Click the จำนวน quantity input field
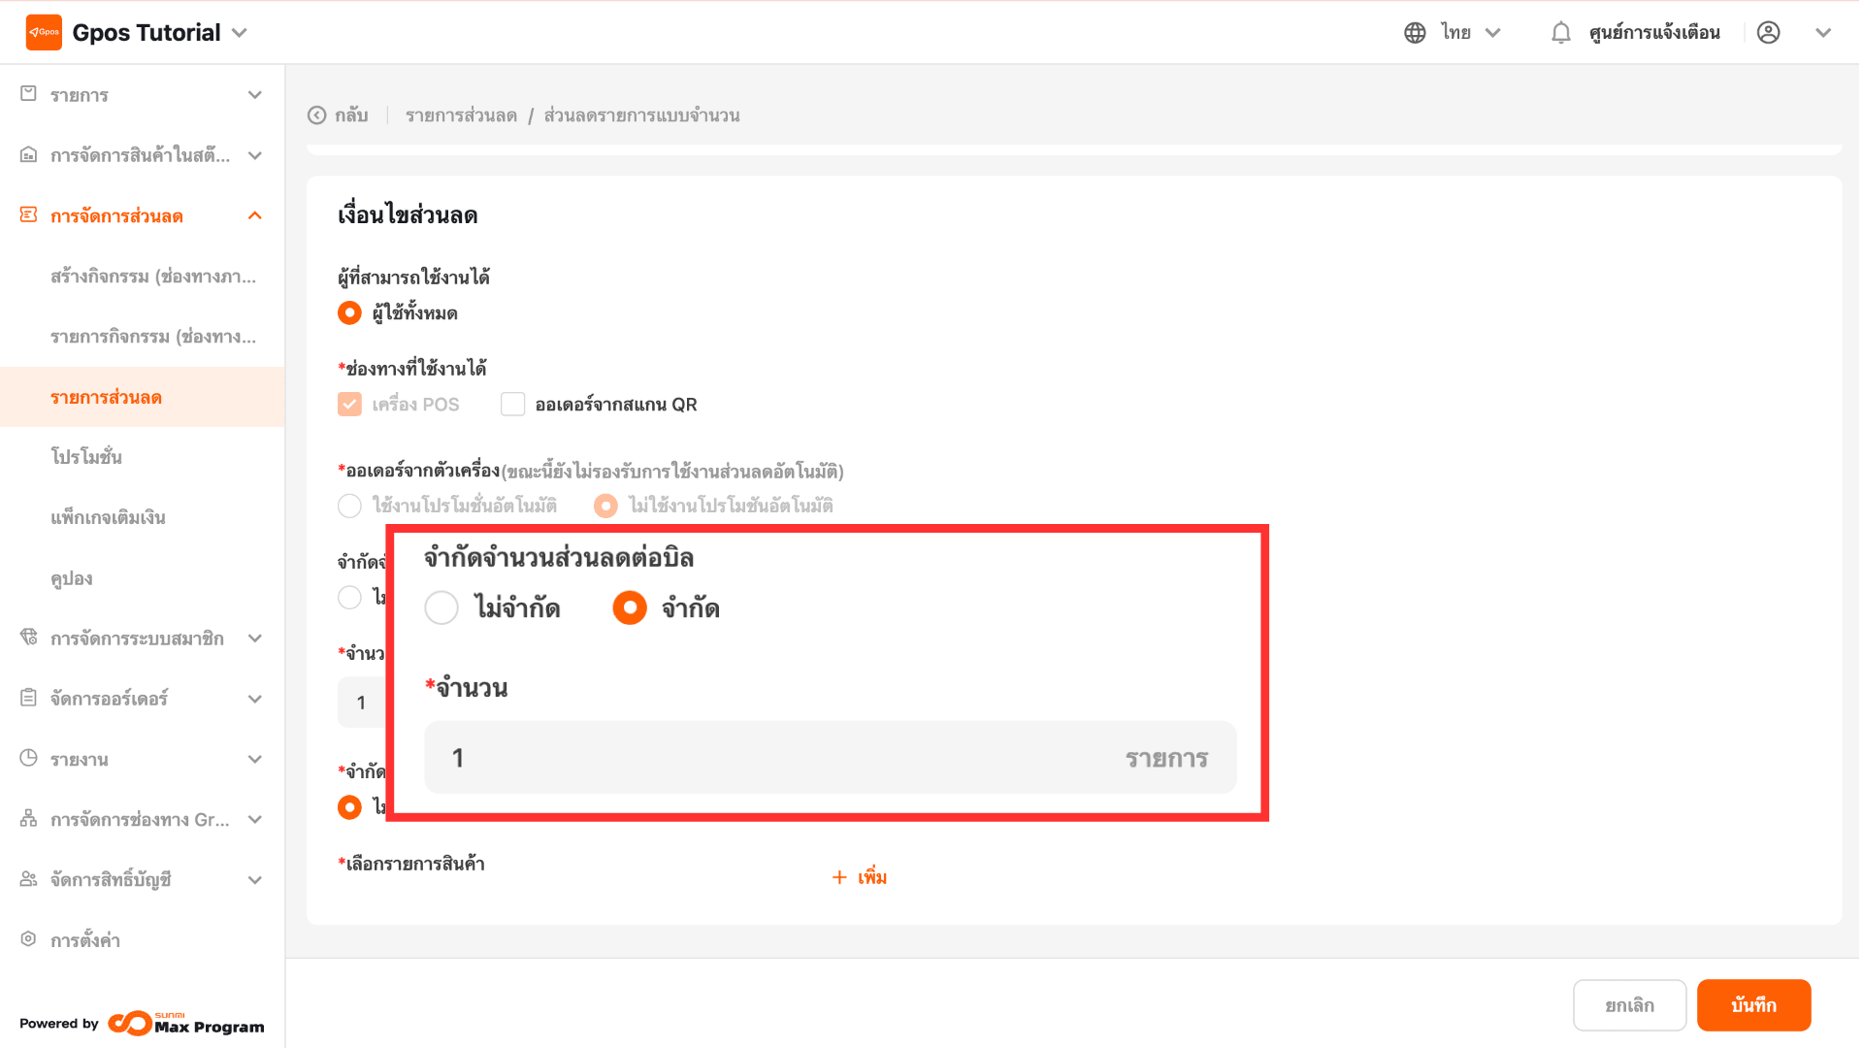Image resolution: width=1863 pixels, height=1048 pixels. point(776,758)
